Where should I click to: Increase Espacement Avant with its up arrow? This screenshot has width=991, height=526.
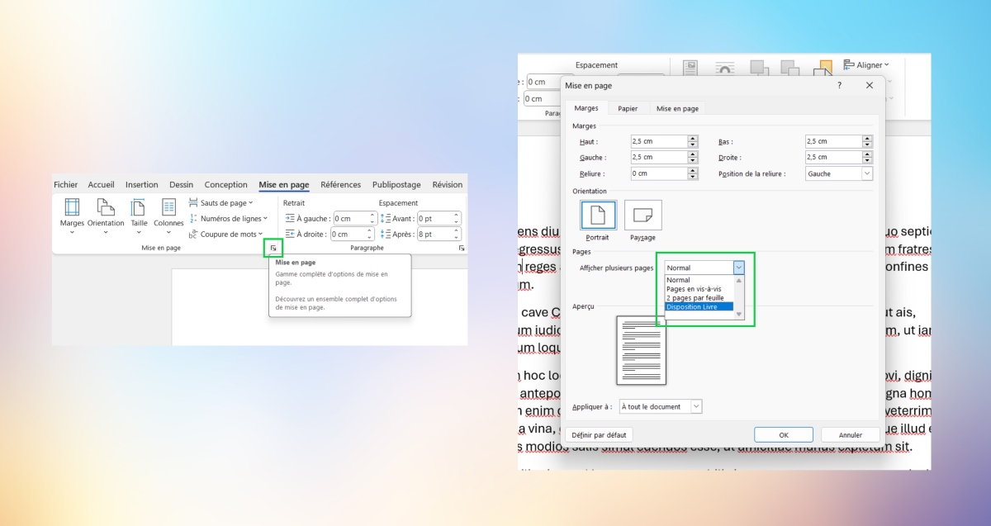[457, 216]
